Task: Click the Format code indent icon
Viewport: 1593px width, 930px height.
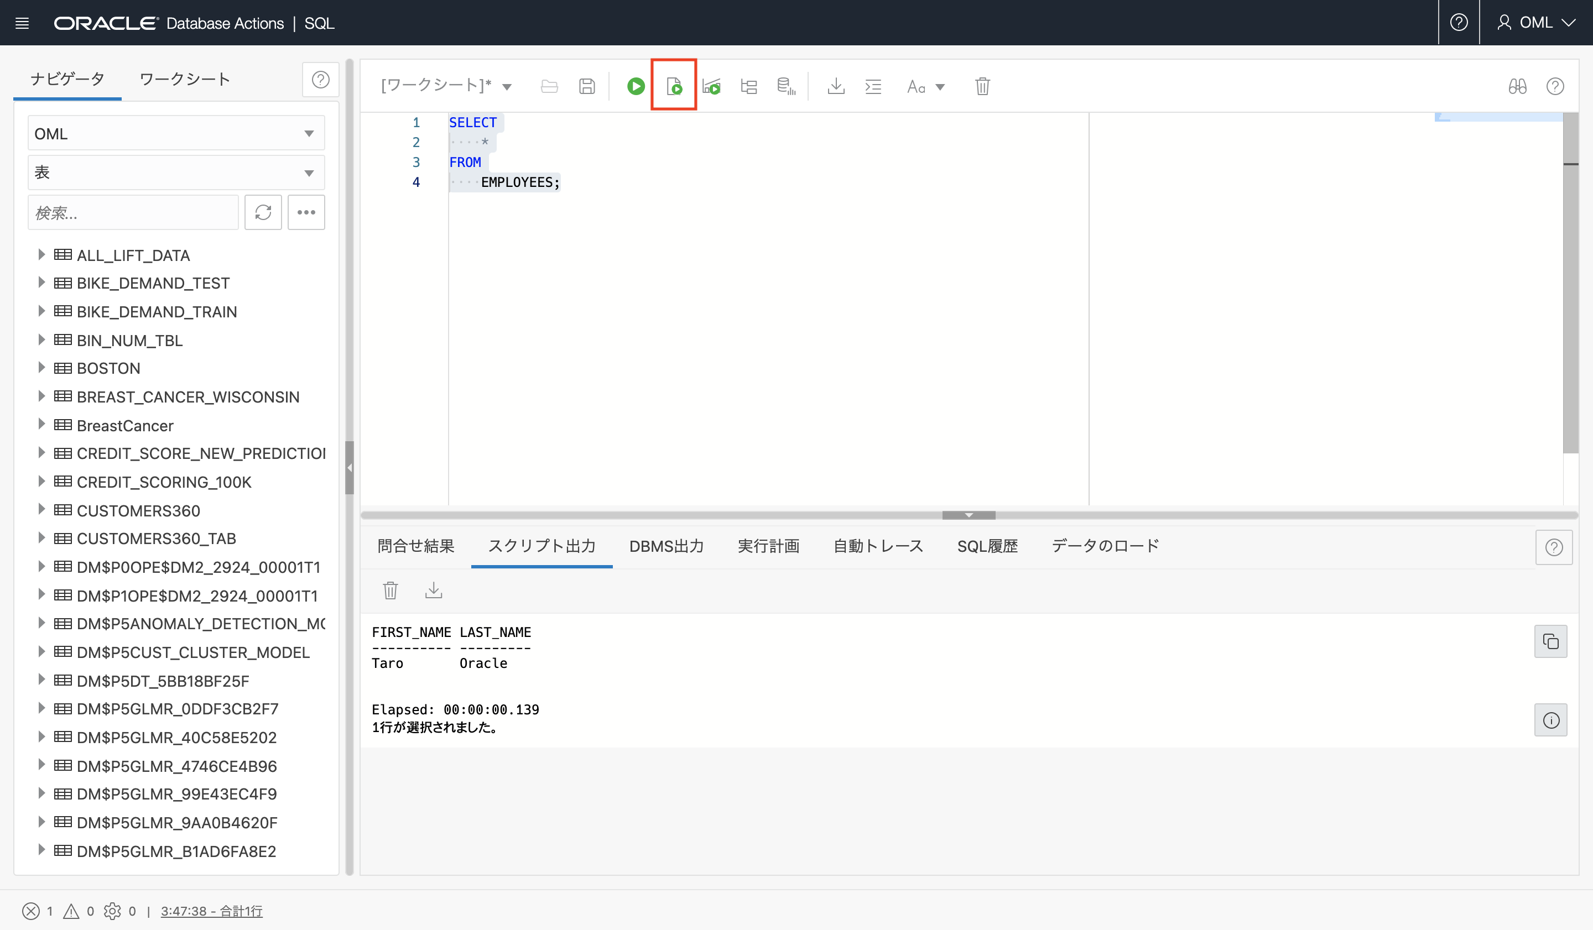Action: tap(873, 86)
